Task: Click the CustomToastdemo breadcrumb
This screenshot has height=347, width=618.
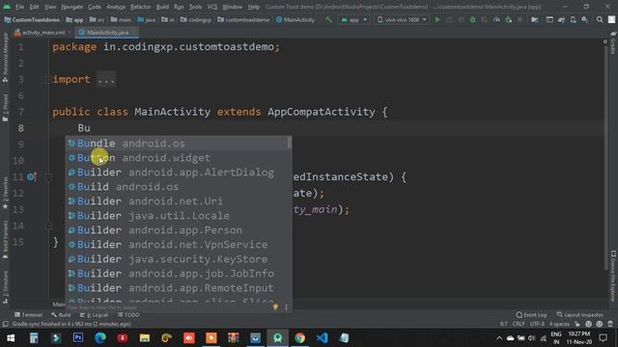Action: pos(32,19)
